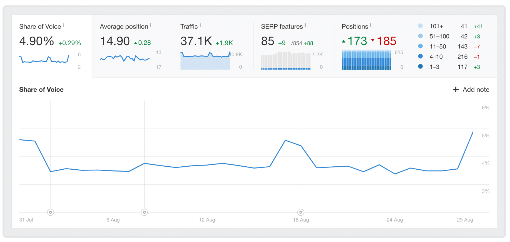510x242 pixels.
Task: Click the Traffic info icon
Action: (200, 25)
